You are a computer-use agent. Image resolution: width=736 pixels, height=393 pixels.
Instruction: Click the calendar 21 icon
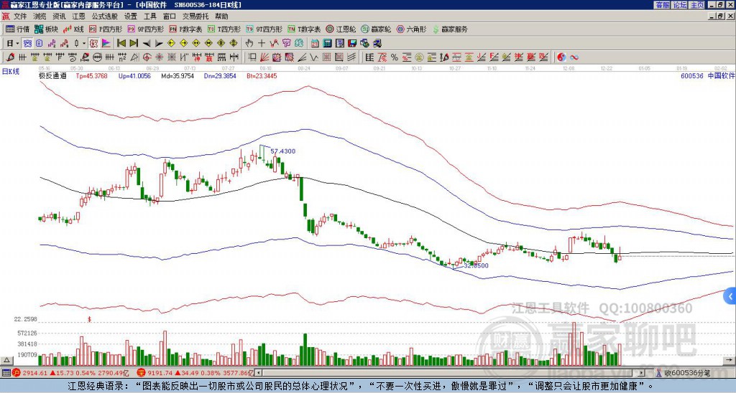pos(315,44)
